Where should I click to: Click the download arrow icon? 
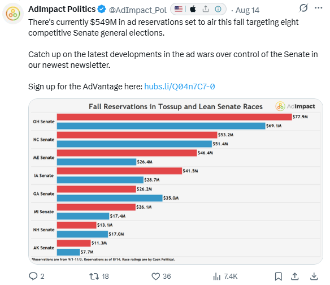pos(314,276)
